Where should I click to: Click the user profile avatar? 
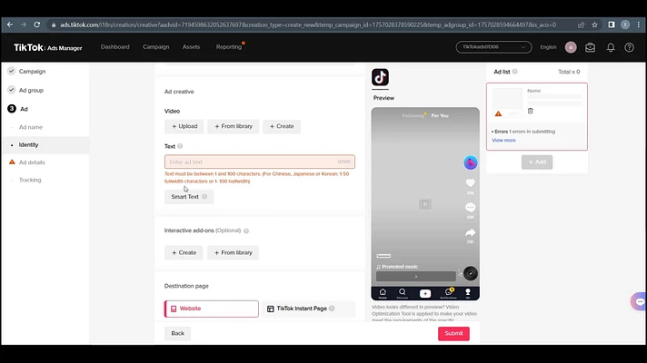click(x=571, y=47)
